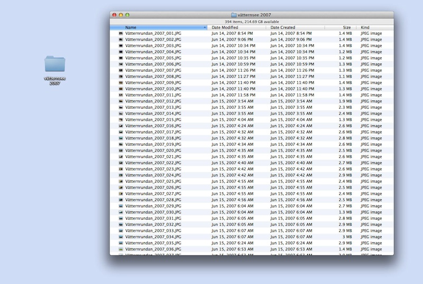Sort files by Size column header

tap(346, 27)
